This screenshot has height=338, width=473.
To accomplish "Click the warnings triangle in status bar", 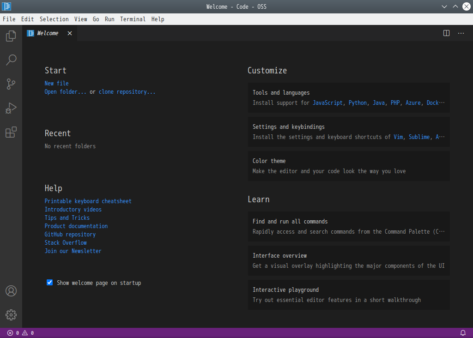I will coord(25,333).
